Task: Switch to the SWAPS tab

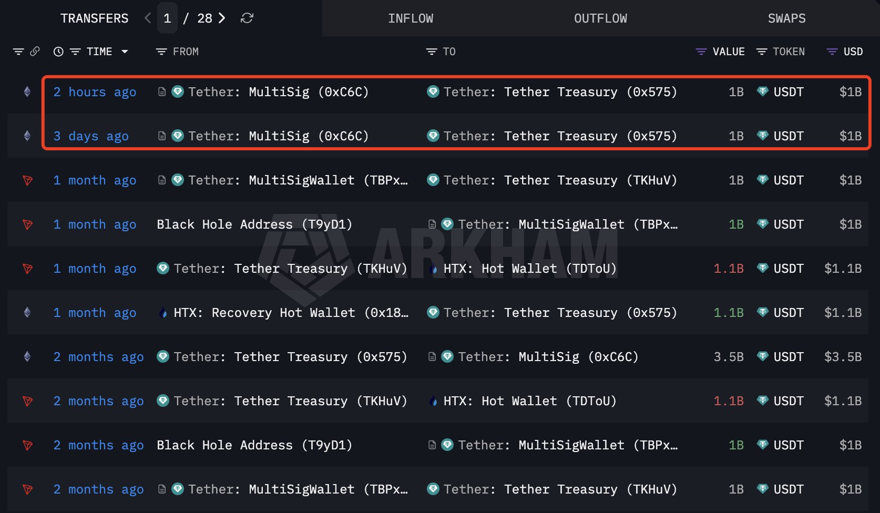Action: pos(786,18)
